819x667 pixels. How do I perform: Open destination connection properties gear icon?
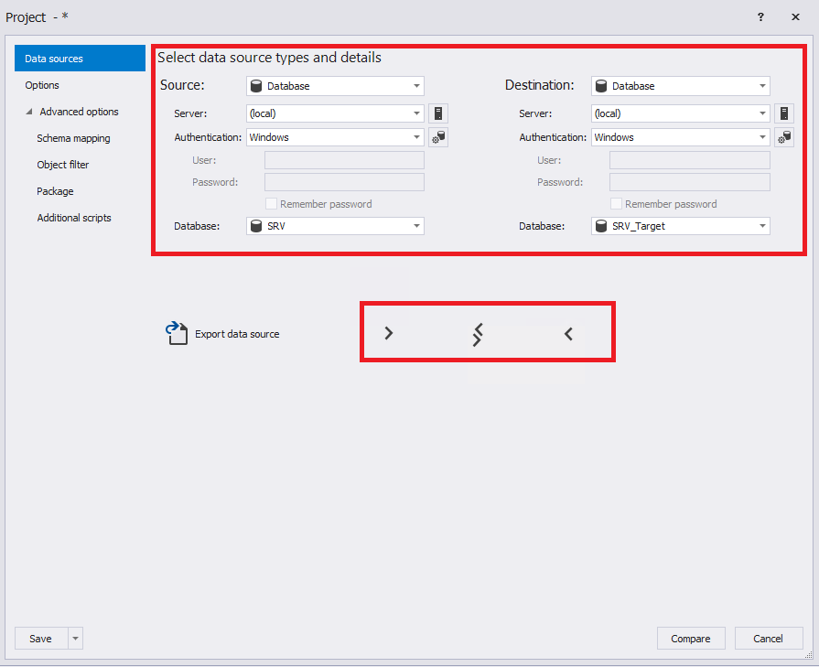point(783,136)
